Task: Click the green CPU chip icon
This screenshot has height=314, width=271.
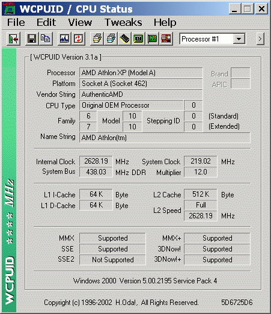Action: 138,38
